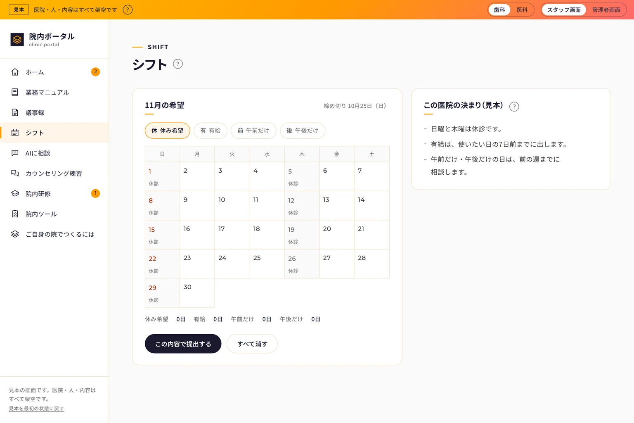634x423 pixels.
Task: Open カウンセリング練習 in the sidebar
Action: [54, 173]
